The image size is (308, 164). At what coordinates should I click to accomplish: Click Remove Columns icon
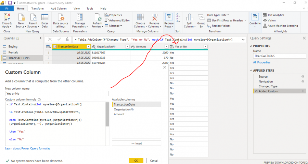pos(154,17)
